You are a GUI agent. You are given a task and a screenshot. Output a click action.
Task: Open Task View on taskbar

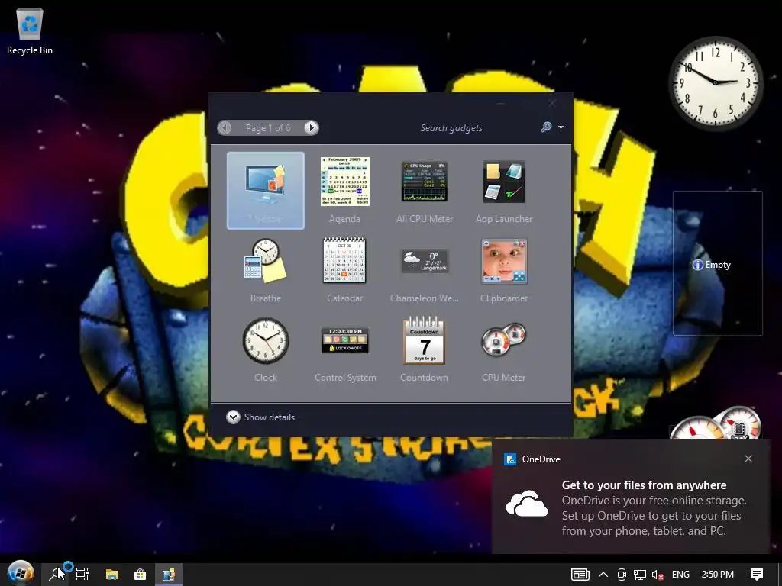tap(82, 575)
